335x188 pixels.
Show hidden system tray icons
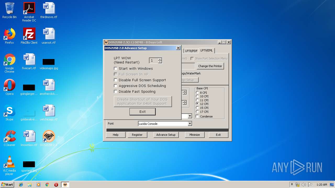(x=292, y=185)
